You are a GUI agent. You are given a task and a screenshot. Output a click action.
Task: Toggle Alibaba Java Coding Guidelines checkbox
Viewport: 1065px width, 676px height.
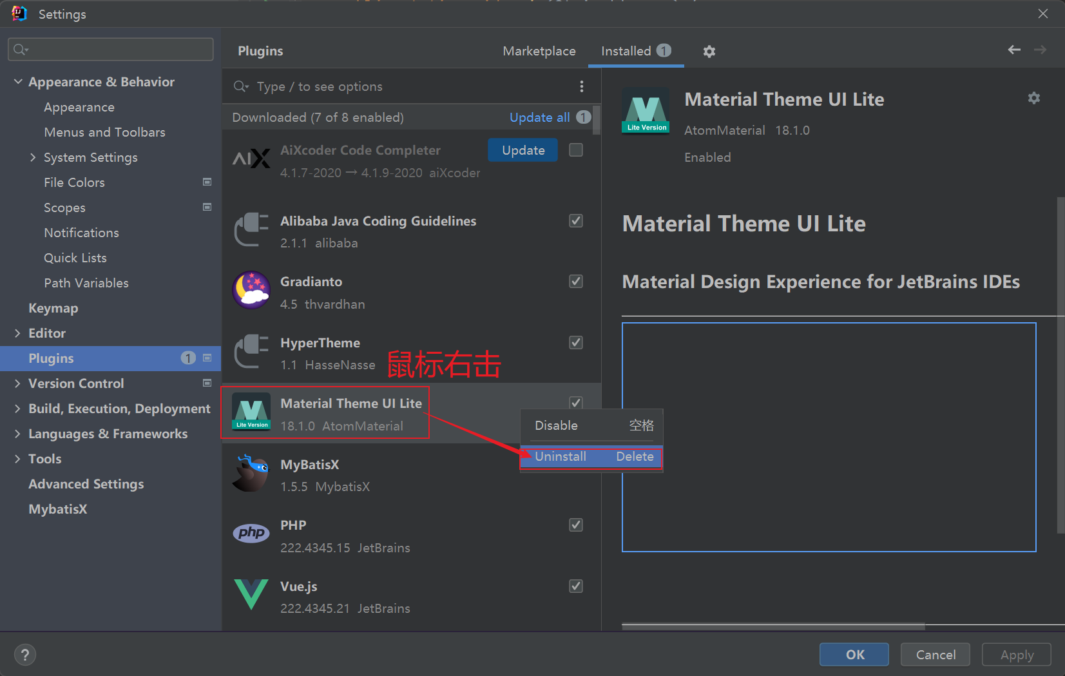point(576,221)
